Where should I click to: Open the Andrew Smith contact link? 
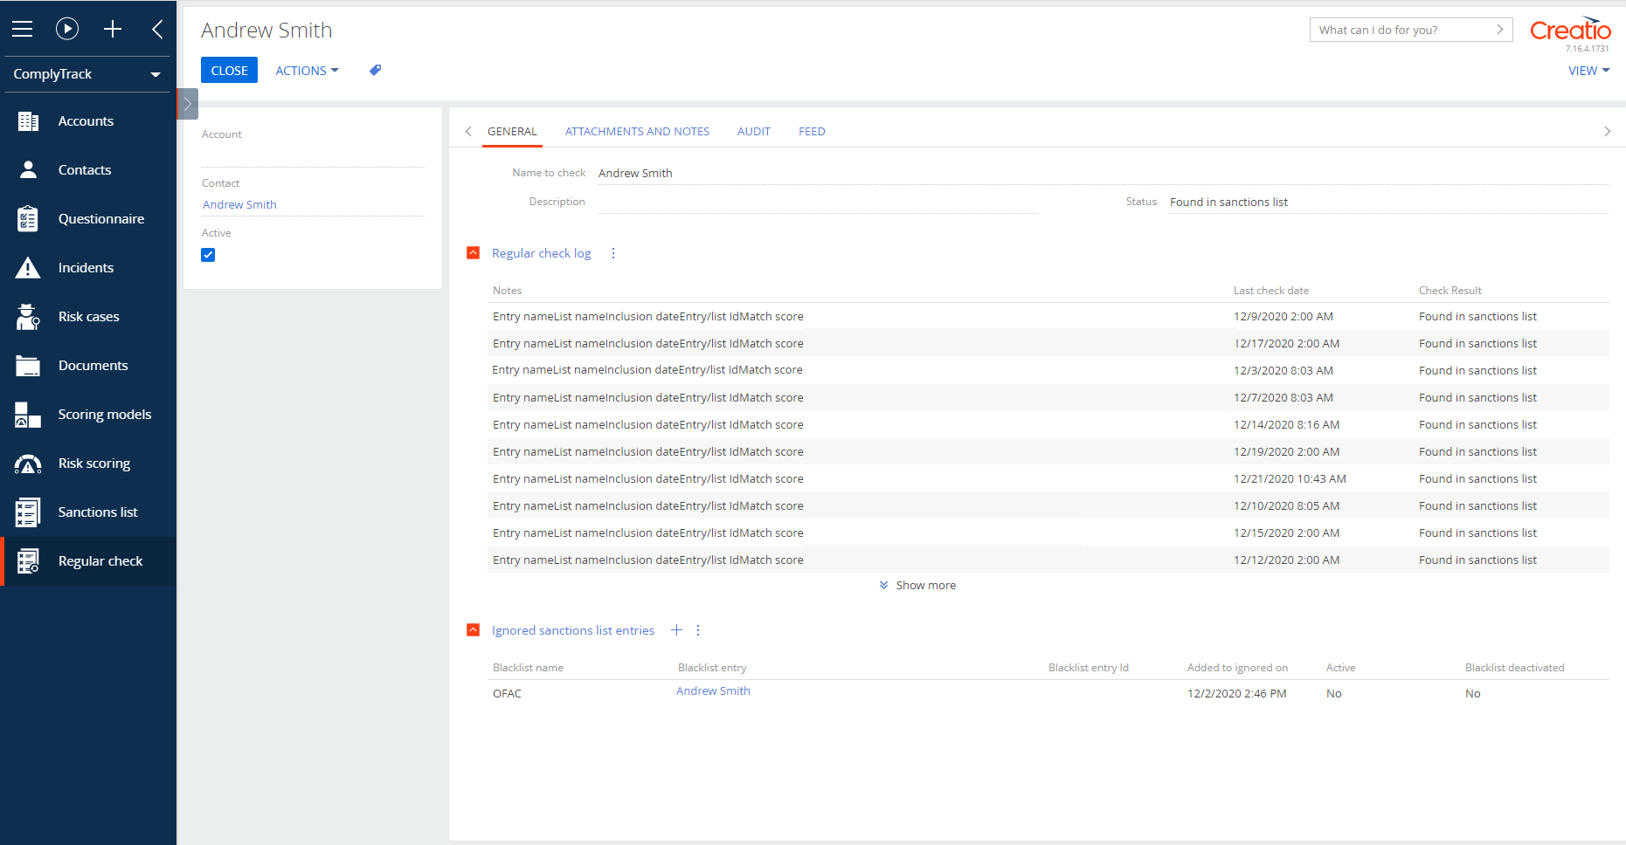(x=239, y=204)
